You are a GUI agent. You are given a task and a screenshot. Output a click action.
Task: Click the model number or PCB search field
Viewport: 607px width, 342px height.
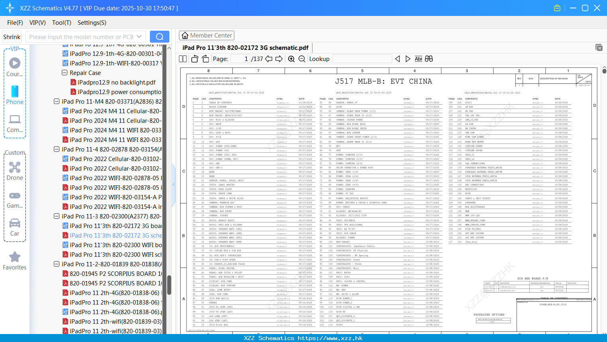(x=81, y=37)
